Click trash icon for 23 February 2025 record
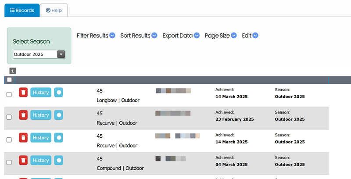The image size is (351, 179). pyautogui.click(x=23, y=115)
